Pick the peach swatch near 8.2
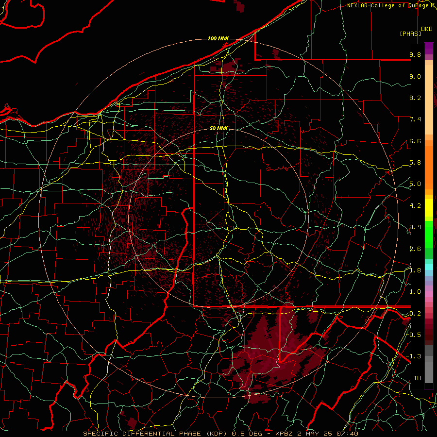437x437 pixels. coord(429,100)
